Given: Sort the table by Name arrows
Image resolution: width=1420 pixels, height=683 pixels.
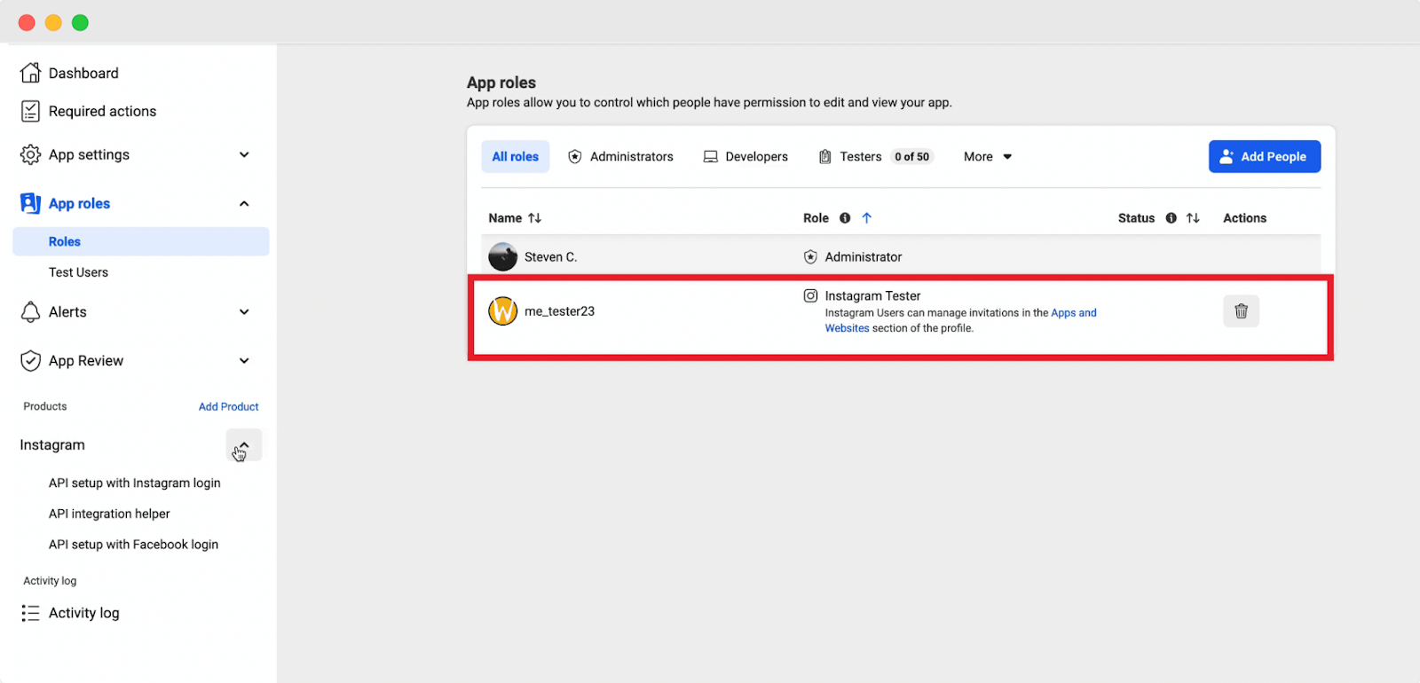Looking at the screenshot, I should (x=534, y=218).
